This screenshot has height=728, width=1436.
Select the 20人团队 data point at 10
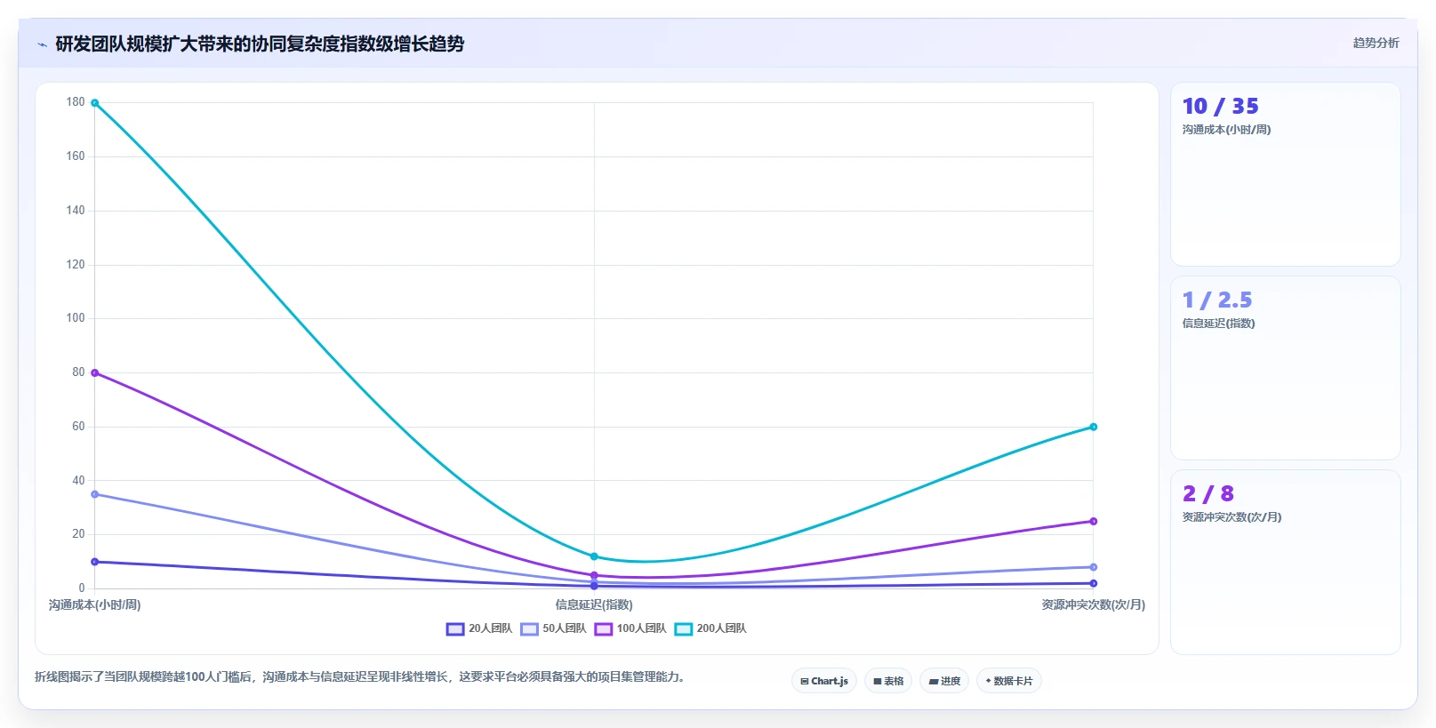pyautogui.click(x=95, y=562)
